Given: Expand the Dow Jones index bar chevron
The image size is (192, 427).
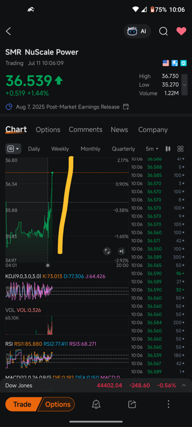Looking at the screenshot, I should [184, 385].
